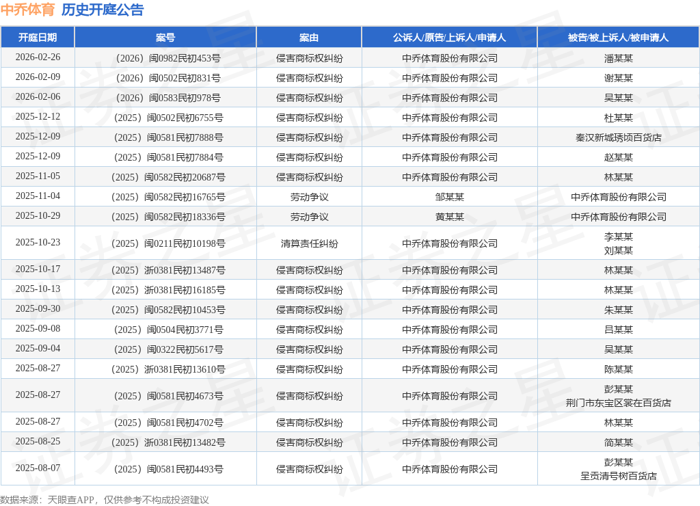Click date cell 2025-10-13
The height and width of the screenshot is (506, 700).
pyautogui.click(x=38, y=289)
